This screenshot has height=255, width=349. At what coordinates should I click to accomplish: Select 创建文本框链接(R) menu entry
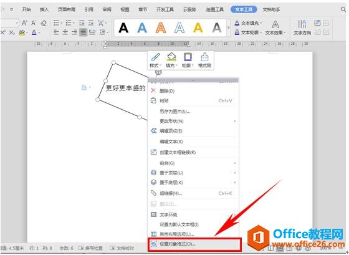(193, 152)
